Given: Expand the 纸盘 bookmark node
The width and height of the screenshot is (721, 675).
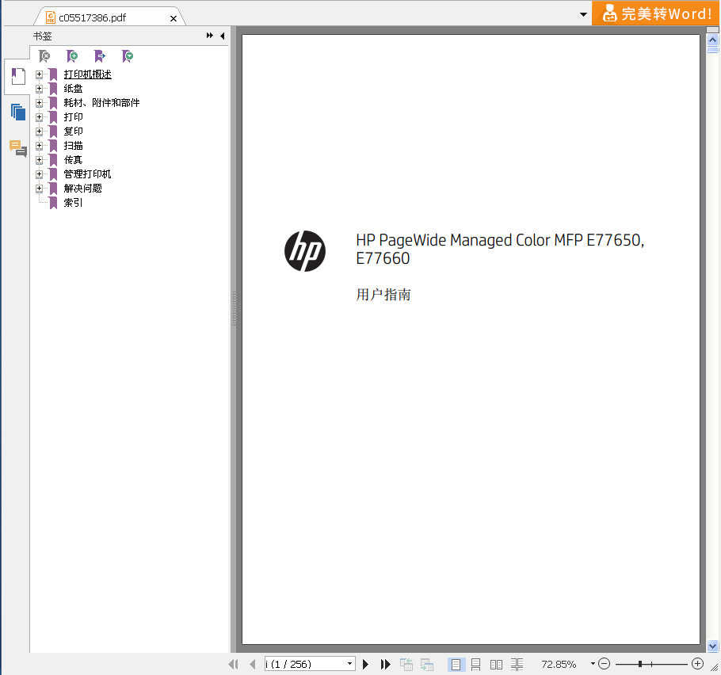Looking at the screenshot, I should pos(39,88).
